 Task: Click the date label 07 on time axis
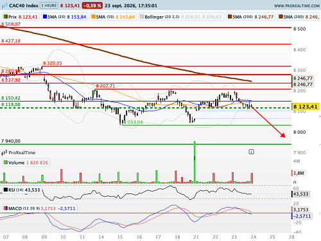pos(6,237)
